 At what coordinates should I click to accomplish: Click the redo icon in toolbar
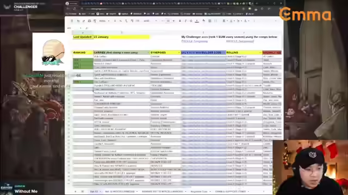84,21
